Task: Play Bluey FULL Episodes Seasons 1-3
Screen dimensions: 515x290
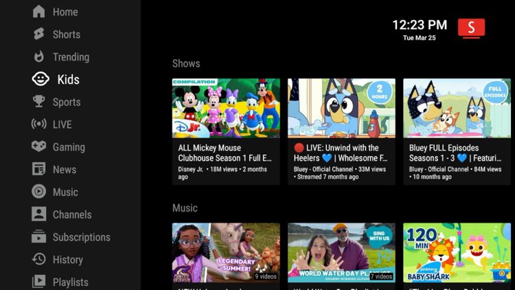Action: (x=457, y=109)
